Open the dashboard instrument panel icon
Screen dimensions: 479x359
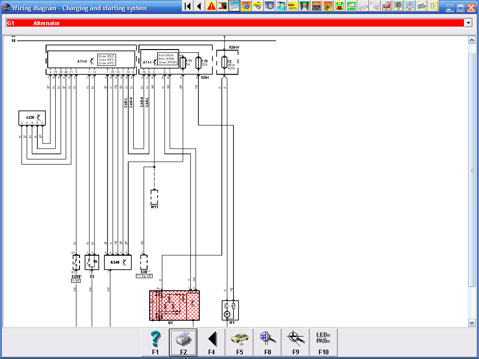pyautogui.click(x=316, y=6)
